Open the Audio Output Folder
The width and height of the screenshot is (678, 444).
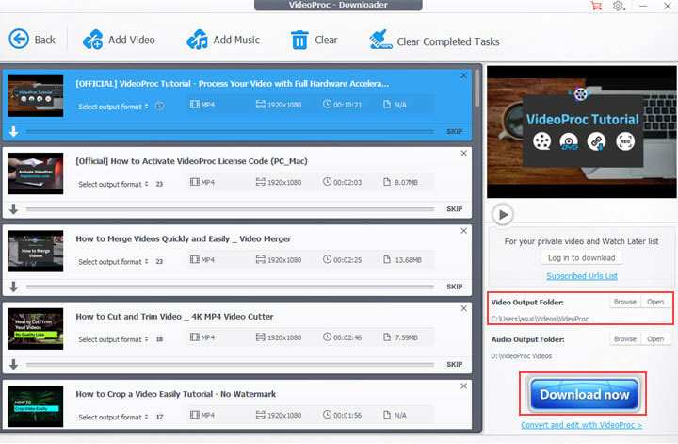pos(655,339)
